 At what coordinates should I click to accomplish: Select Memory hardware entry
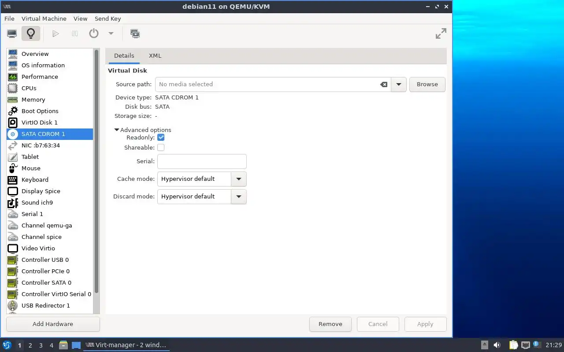pyautogui.click(x=50, y=99)
